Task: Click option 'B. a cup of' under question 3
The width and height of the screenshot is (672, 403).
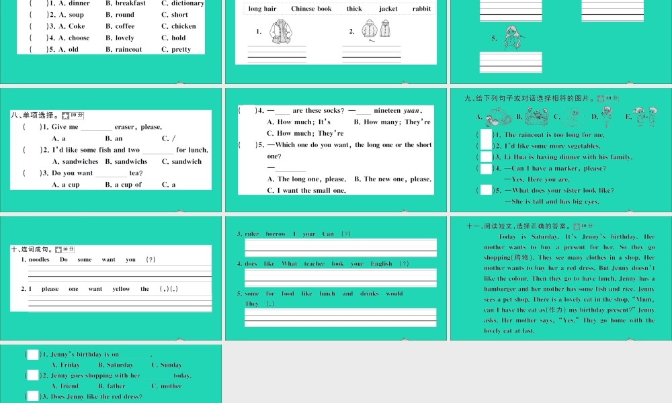Action: pyautogui.click(x=123, y=185)
